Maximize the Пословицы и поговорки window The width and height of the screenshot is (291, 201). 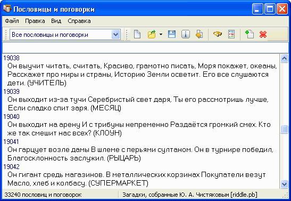coord(270,9)
